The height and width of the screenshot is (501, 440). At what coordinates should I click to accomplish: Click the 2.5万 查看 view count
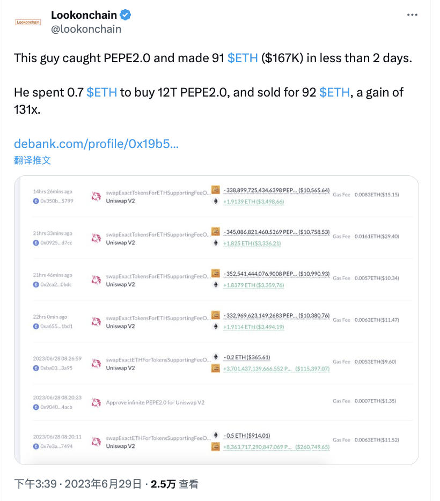coord(174,484)
